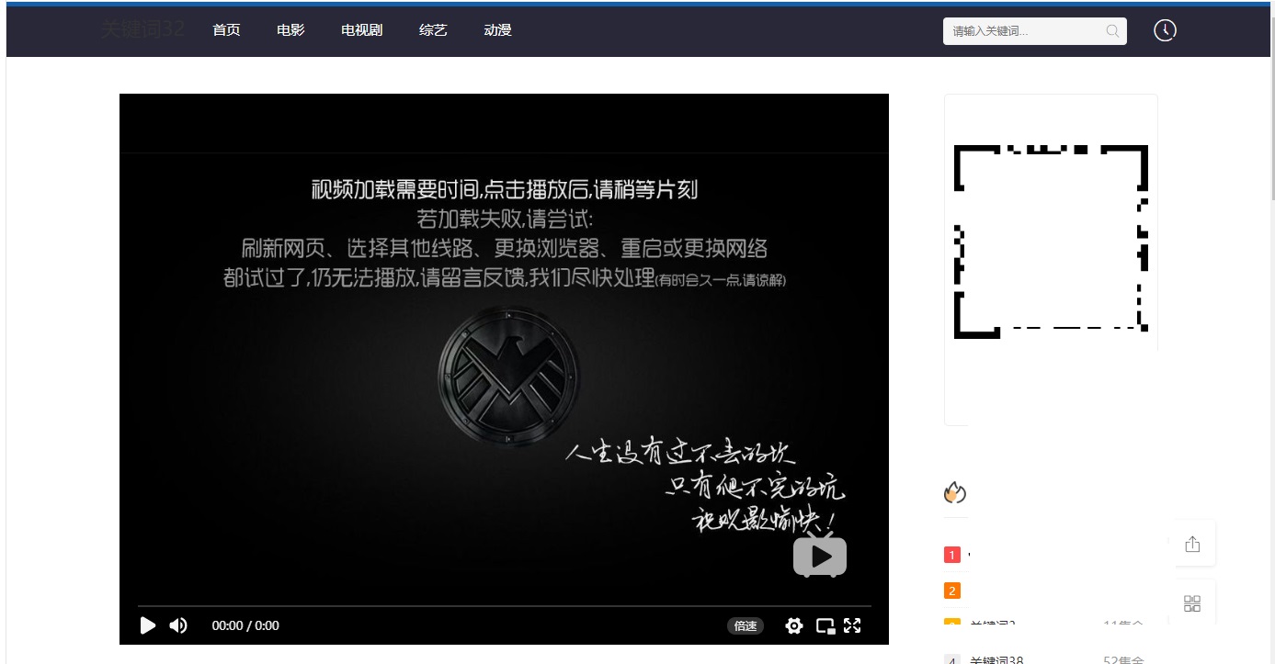Enter fullscreen mode on the video
The width and height of the screenshot is (1275, 664).
pos(852,625)
